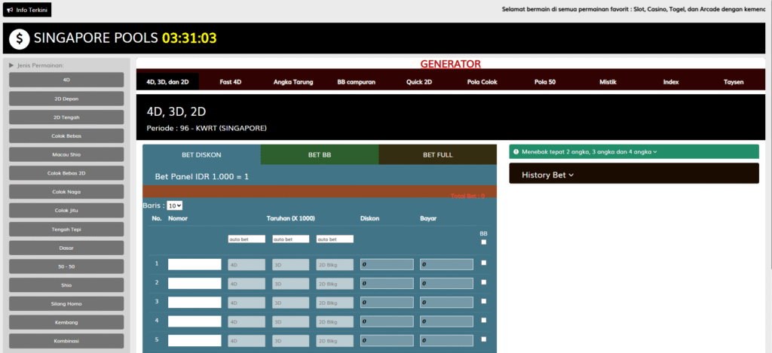772x353 pixels.
Task: Click the Bayar field in row 1
Action: point(446,264)
